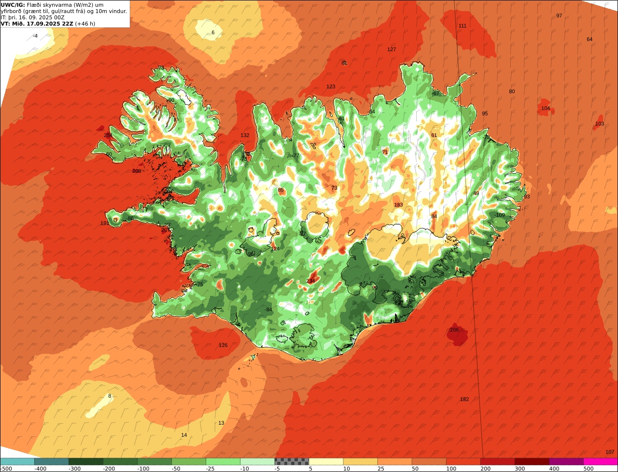Click the flux value 80 on the map
This screenshot has width=618, height=472.
coord(512,91)
